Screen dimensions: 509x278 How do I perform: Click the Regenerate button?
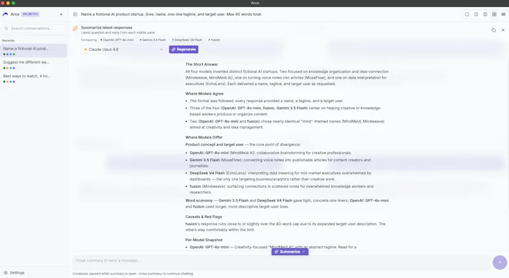click(x=183, y=50)
